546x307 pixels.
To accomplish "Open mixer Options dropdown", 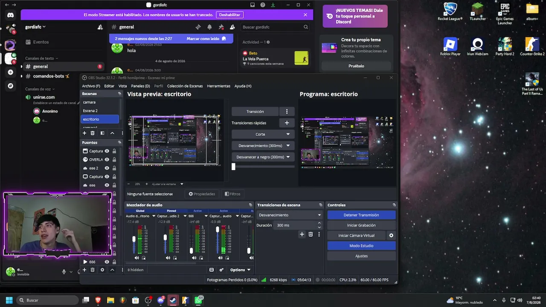I will 240,270.
